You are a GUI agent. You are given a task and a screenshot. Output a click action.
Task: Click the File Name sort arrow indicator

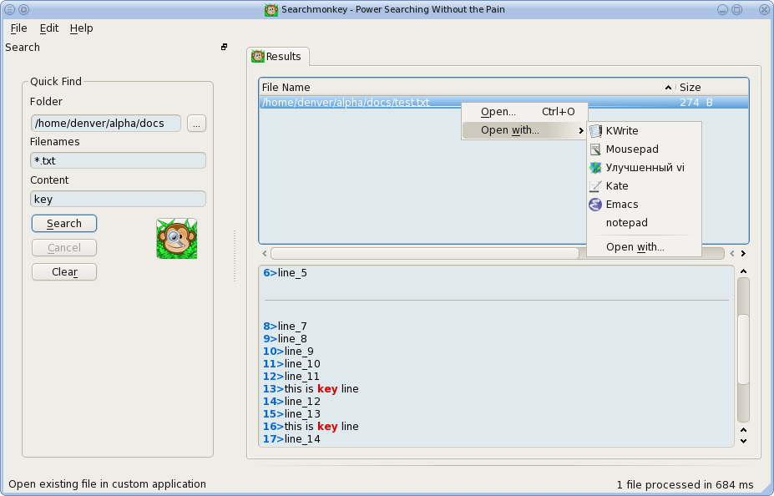(x=668, y=88)
